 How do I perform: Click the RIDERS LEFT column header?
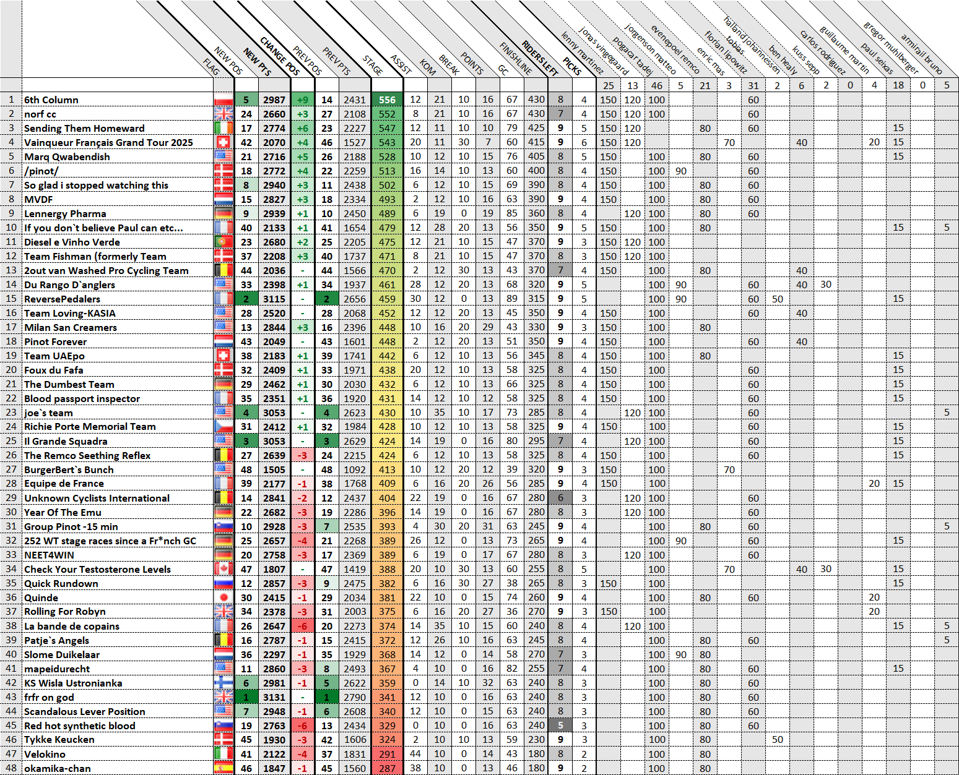[540, 58]
